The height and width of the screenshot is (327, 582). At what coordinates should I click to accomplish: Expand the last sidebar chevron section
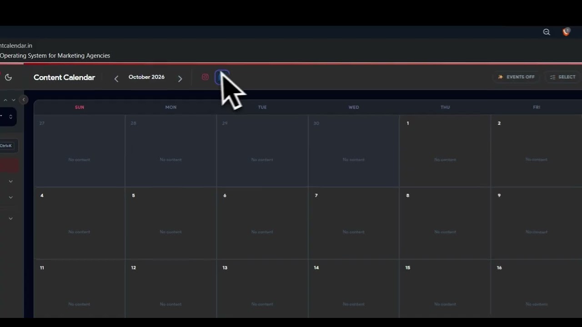10,218
